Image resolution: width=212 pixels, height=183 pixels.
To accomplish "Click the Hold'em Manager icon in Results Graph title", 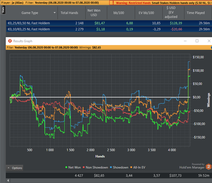I will [10, 41].
